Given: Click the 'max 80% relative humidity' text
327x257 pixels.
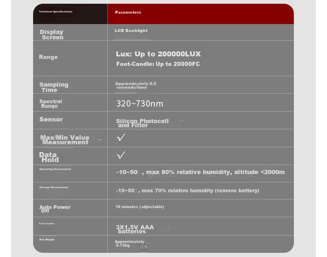Looking at the screenshot, I should pyautogui.click(x=188, y=172).
